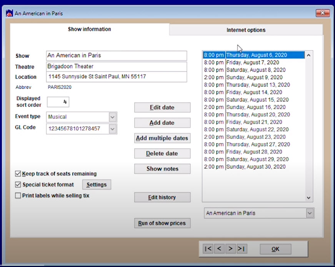Click the Add date button
This screenshot has width=335, height=267.
coord(162,123)
